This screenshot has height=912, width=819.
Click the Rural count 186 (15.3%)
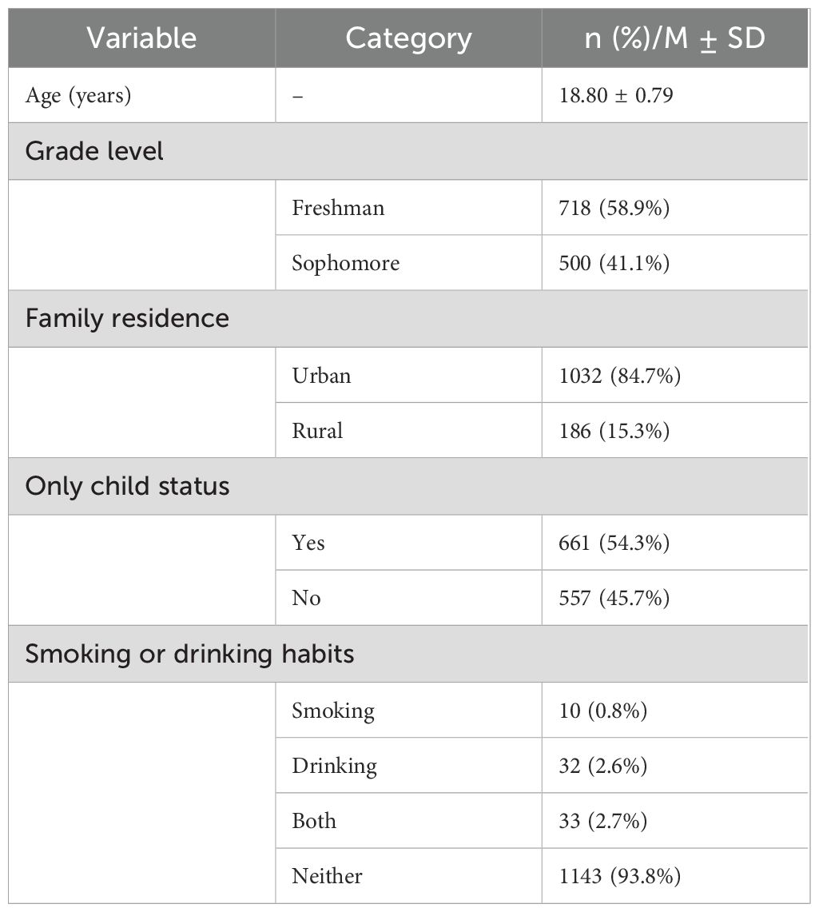pos(614,431)
